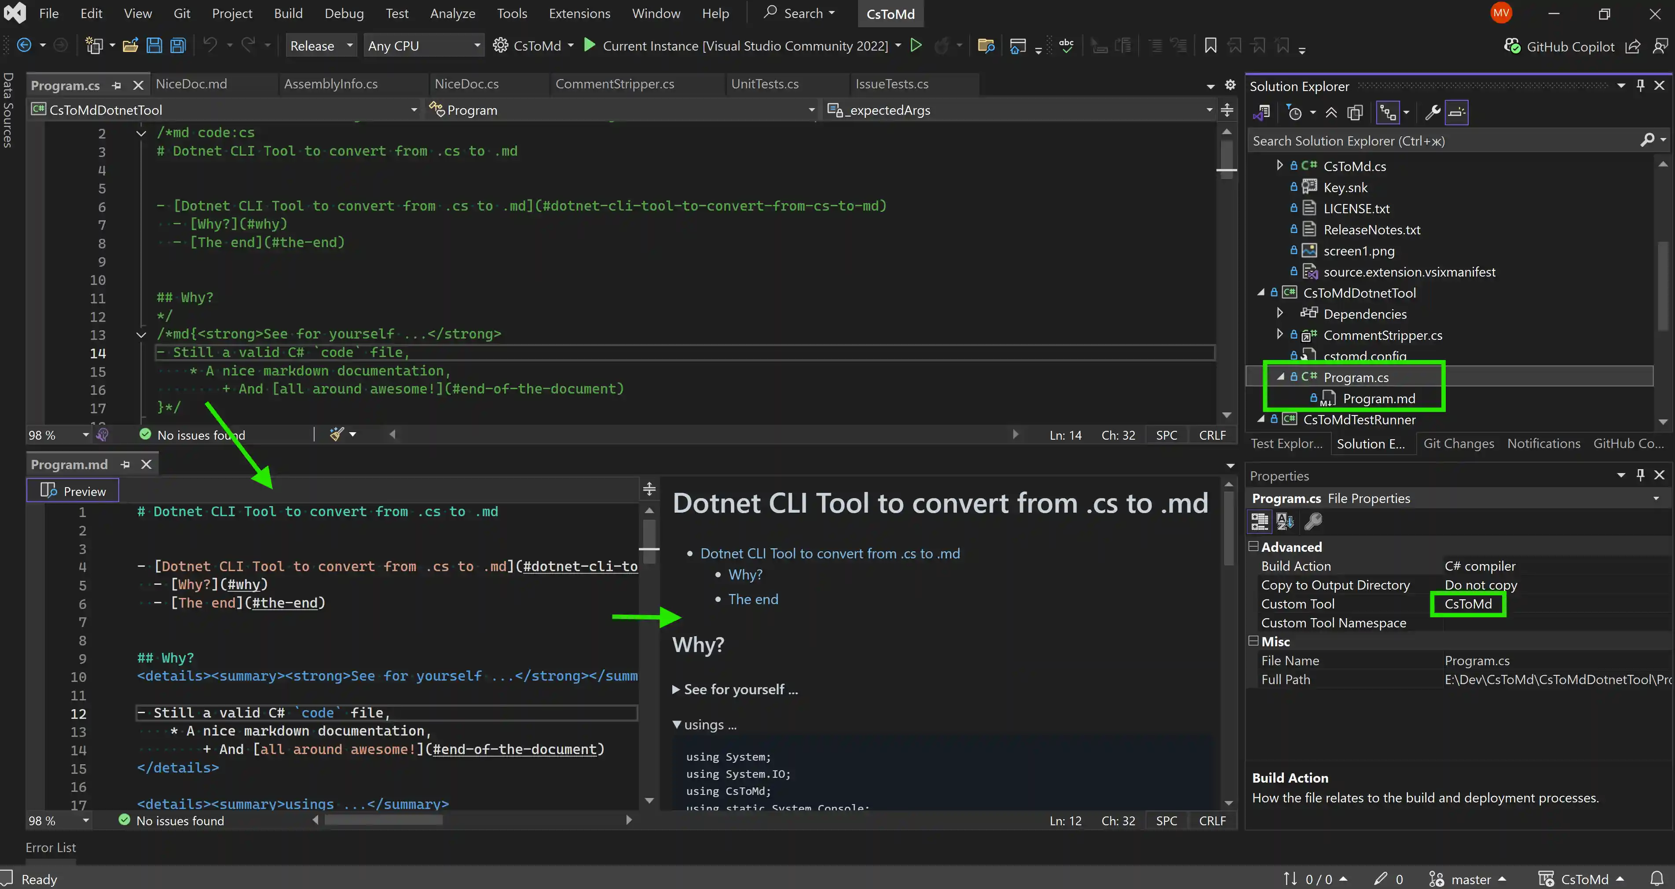Open the Release configuration dropdown
1675x889 pixels.
coord(321,45)
